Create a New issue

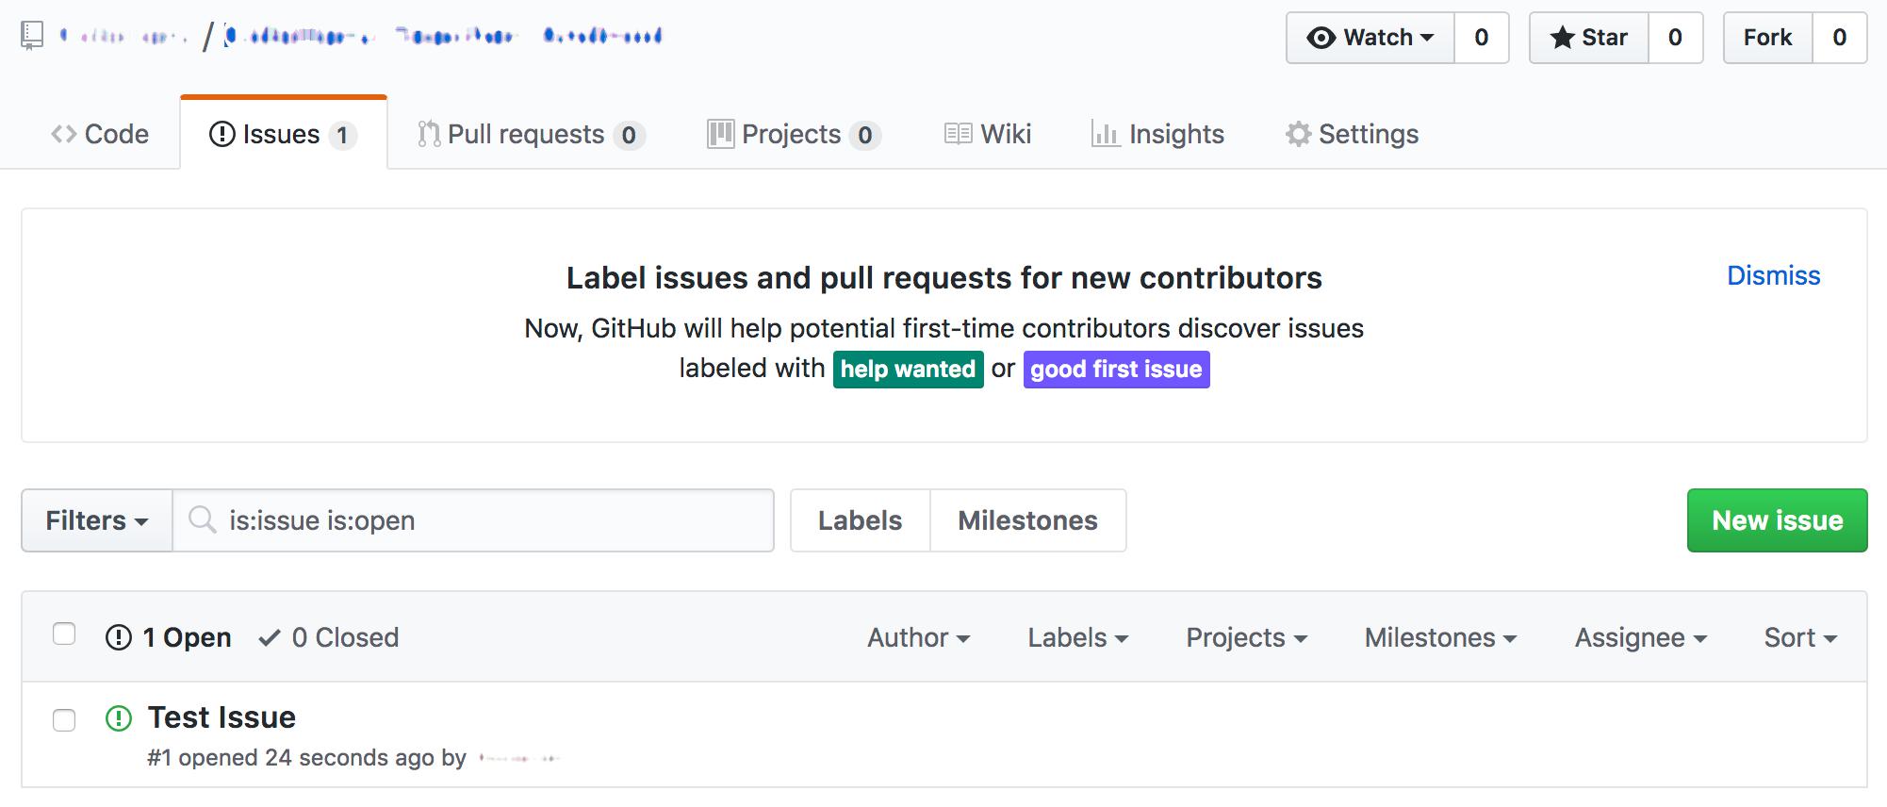pyautogui.click(x=1777, y=520)
